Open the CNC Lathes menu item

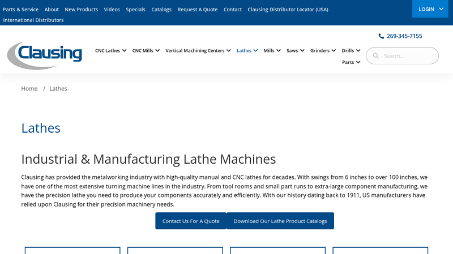coord(108,51)
